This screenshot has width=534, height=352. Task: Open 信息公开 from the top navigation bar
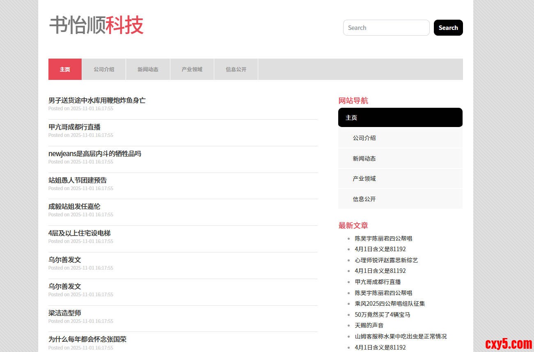236,69
